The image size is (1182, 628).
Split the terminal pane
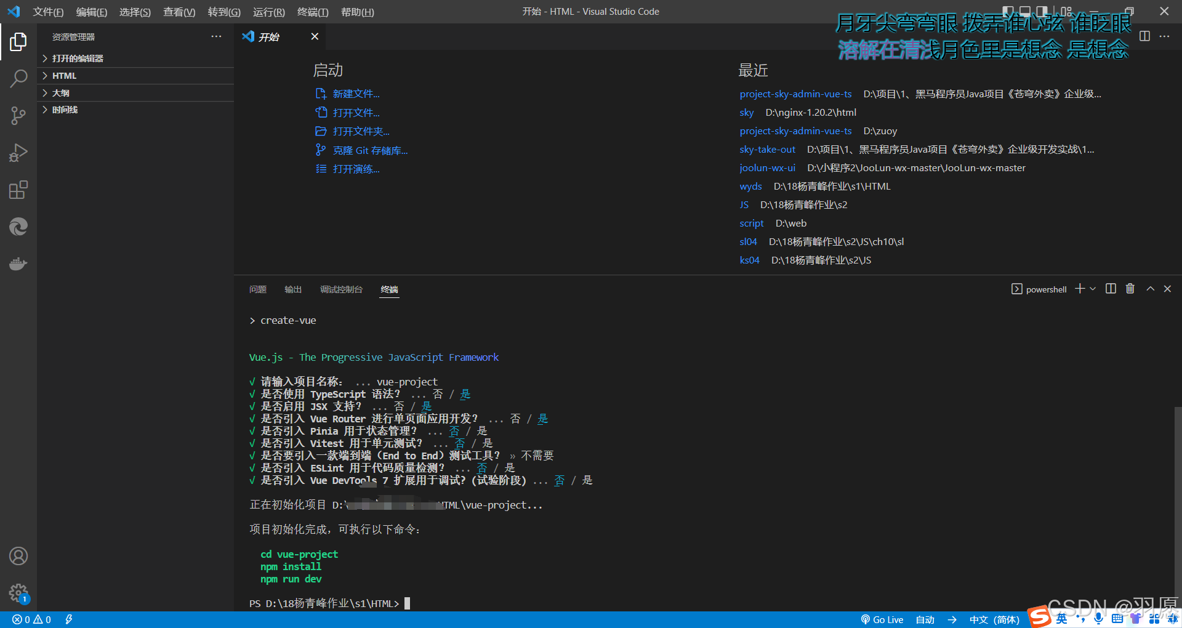tap(1111, 288)
